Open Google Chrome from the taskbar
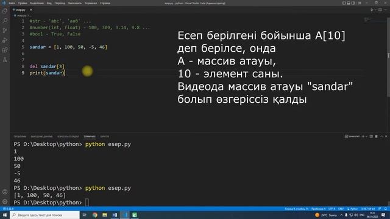Viewport: 390px width, 219px height. (x=95, y=215)
